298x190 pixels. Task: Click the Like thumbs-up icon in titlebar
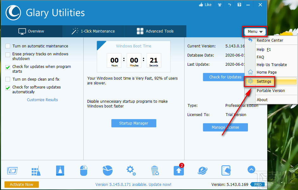coord(205,4)
